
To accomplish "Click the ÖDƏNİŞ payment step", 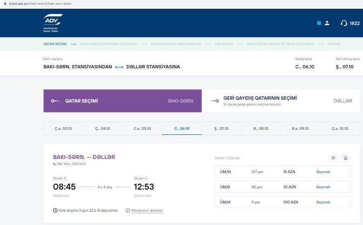I will [x=333, y=44].
